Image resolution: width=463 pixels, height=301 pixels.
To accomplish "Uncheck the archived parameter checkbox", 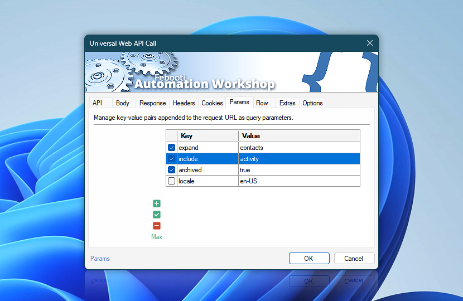I will (x=171, y=169).
